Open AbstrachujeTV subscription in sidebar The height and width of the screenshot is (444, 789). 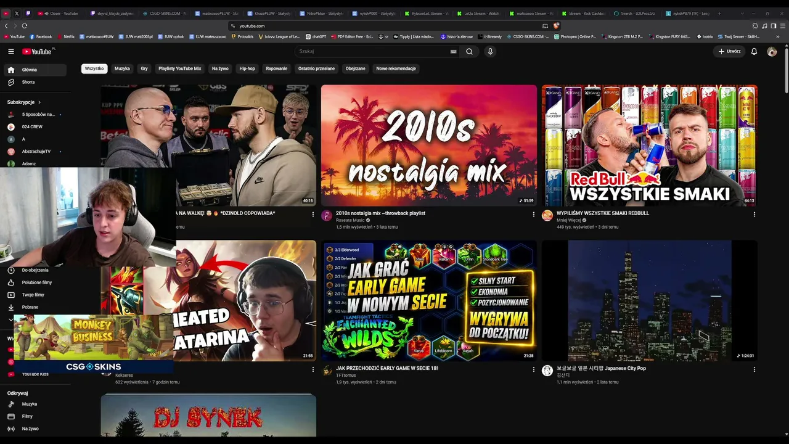[x=35, y=152]
